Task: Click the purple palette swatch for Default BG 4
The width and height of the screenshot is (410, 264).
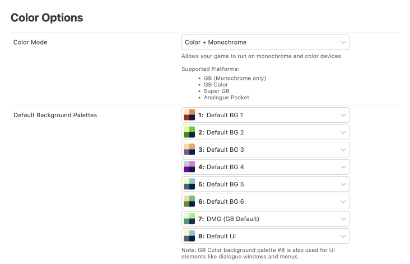Action: point(189,167)
